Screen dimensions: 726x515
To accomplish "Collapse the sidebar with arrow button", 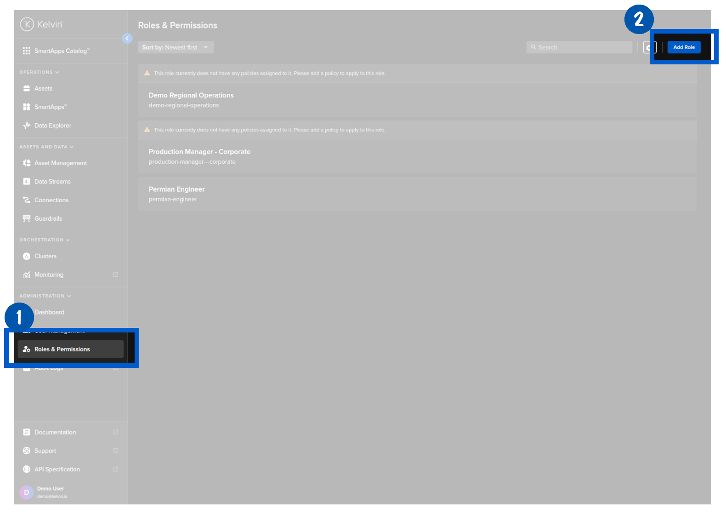I will (x=127, y=39).
